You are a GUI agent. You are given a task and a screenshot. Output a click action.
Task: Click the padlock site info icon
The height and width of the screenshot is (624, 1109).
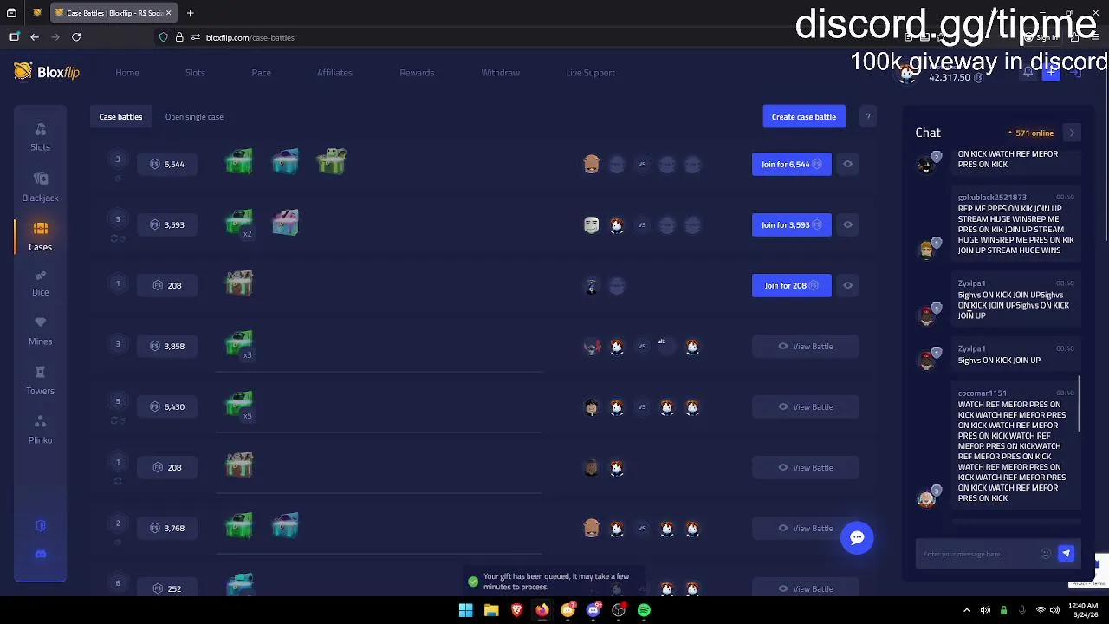tap(179, 37)
